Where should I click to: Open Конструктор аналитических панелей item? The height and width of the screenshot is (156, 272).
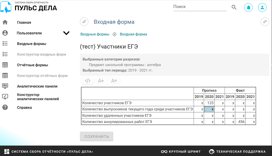38,97
